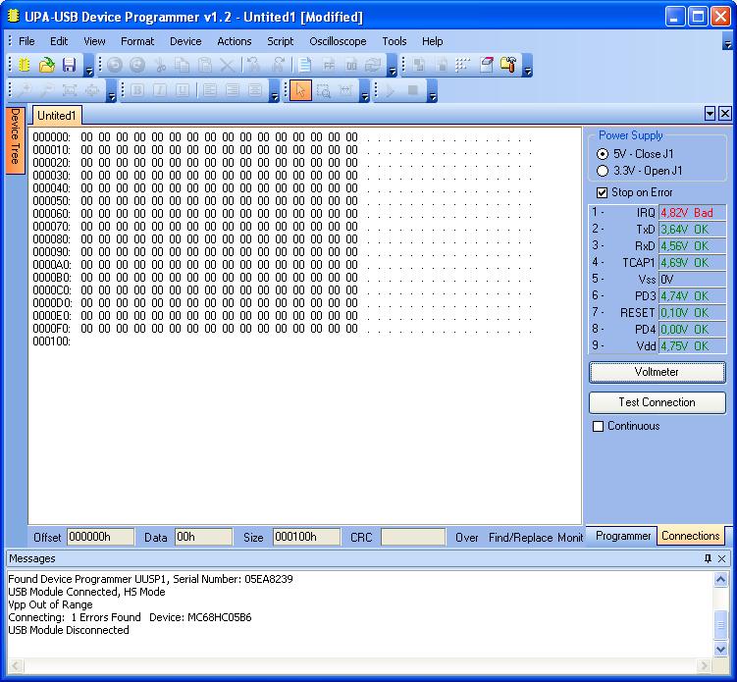Click the Copy toolbar icon

pyautogui.click(x=183, y=65)
